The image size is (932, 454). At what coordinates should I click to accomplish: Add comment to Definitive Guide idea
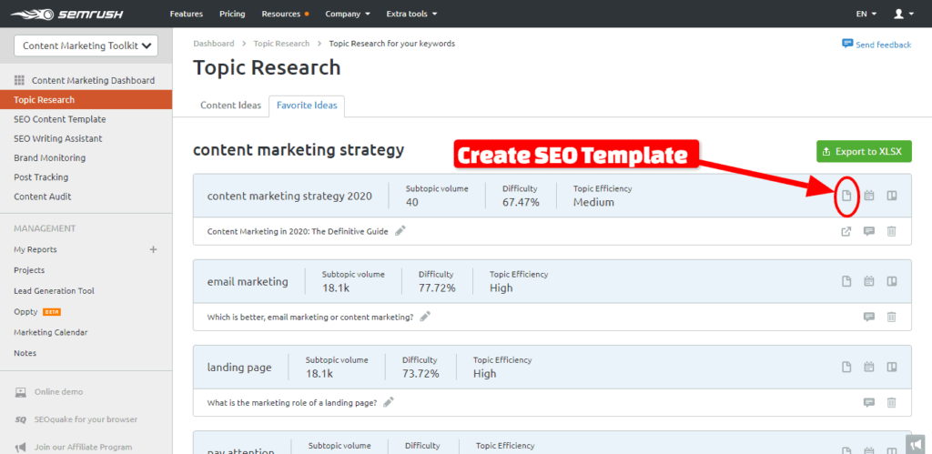coord(869,232)
